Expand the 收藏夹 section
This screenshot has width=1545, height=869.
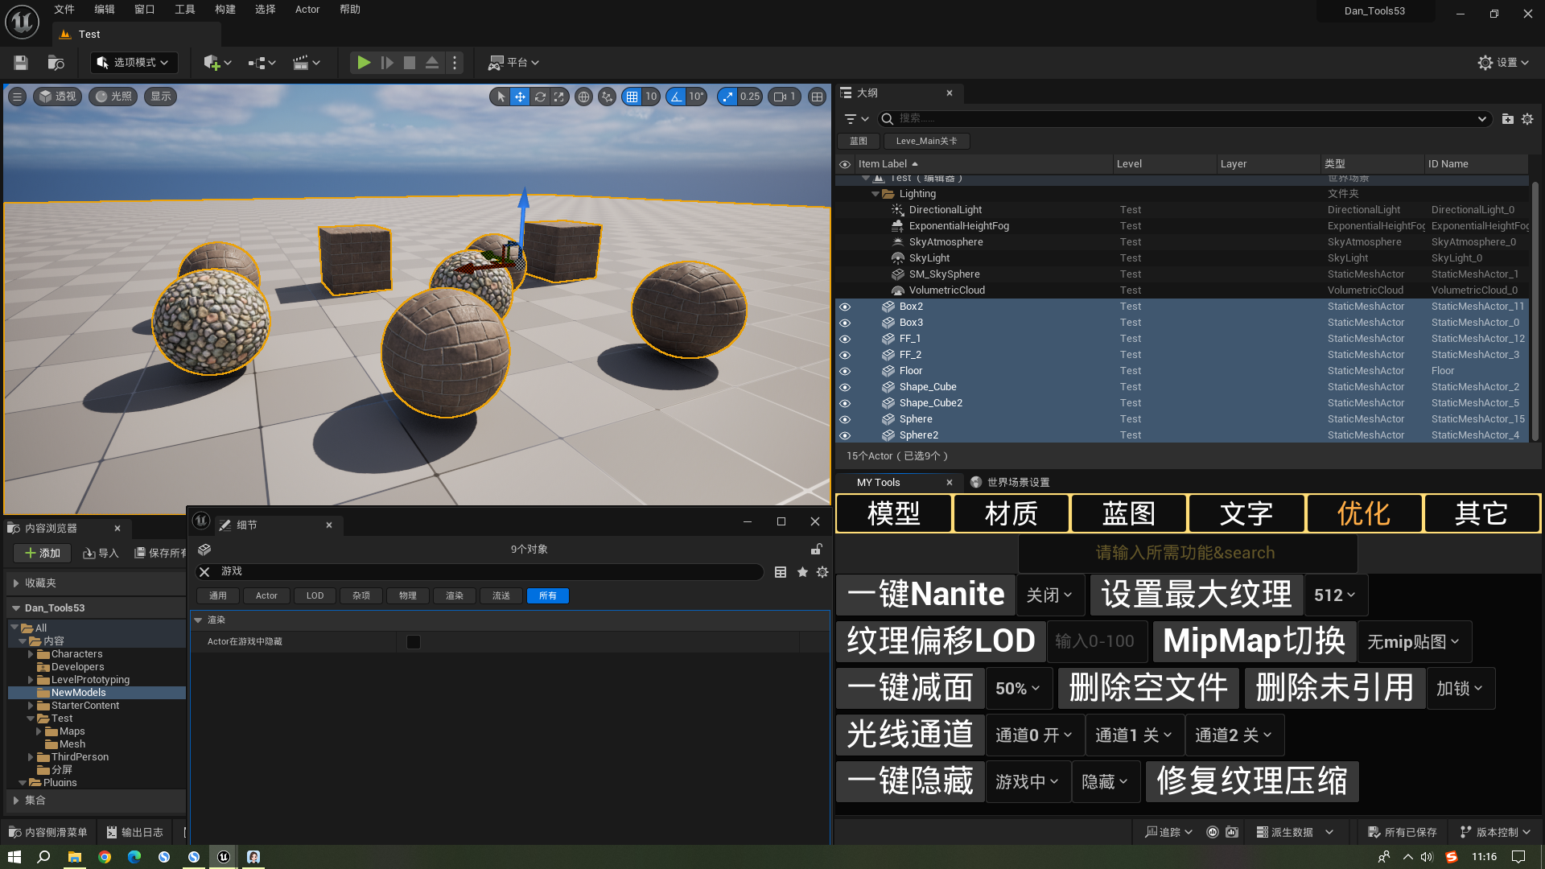[16, 583]
